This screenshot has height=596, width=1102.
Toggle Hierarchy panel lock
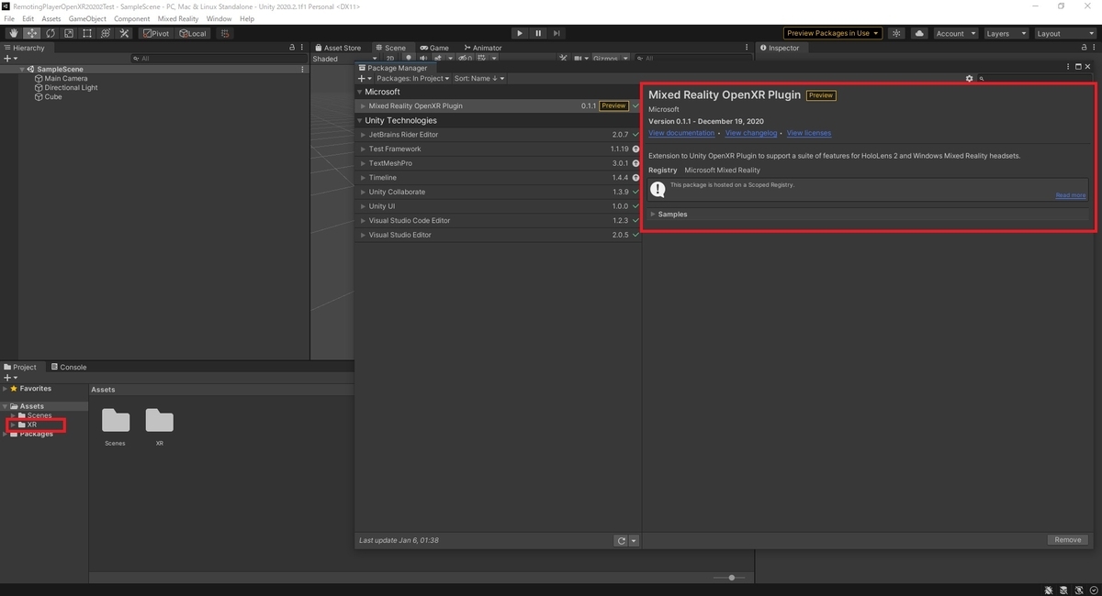coord(293,48)
